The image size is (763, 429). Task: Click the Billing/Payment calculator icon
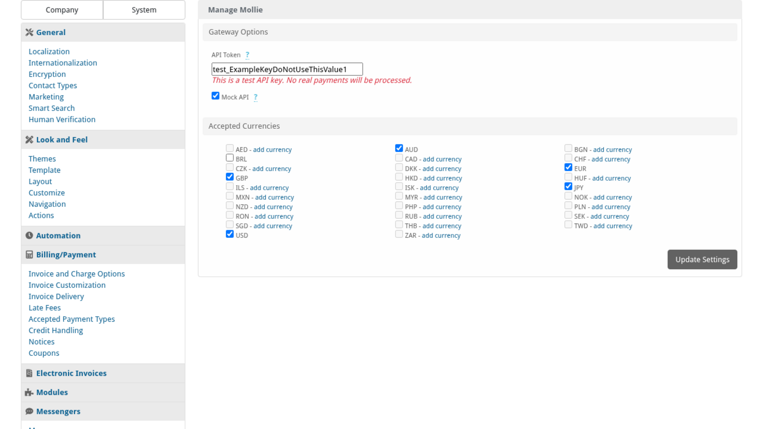click(x=29, y=255)
